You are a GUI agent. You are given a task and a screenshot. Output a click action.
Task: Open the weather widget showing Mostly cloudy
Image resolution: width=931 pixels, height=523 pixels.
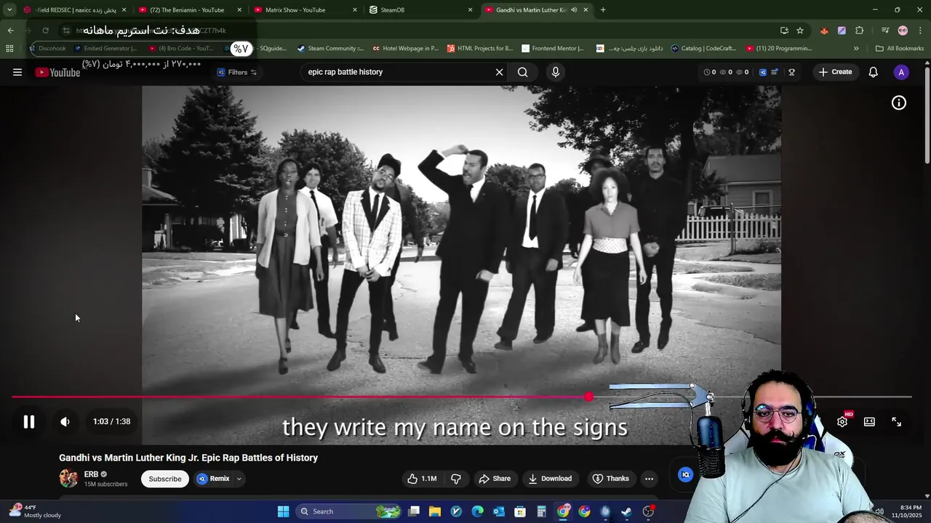[35, 511]
